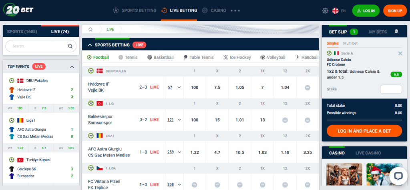
Task: Click Turkey flag in 1. Lig row
Action: [x=100, y=103]
